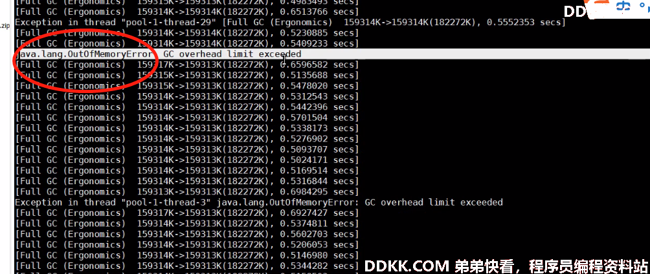Click the GC line with 0.5602703 secs
The image size is (650, 274).
[x=187, y=234]
